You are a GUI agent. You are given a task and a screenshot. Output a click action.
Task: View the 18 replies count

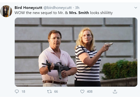point(23,92)
